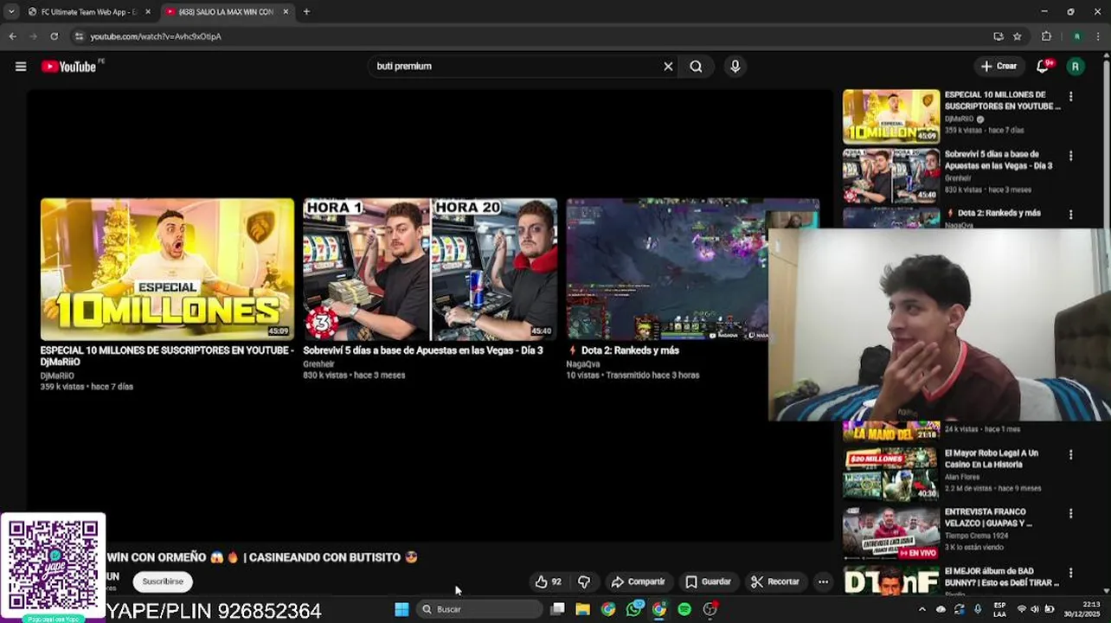Image resolution: width=1111 pixels, height=623 pixels.
Task: Open sidebar video ESPECIAL 10 MILLONES DE SUSCRIPTORES
Action: pyautogui.click(x=1002, y=100)
